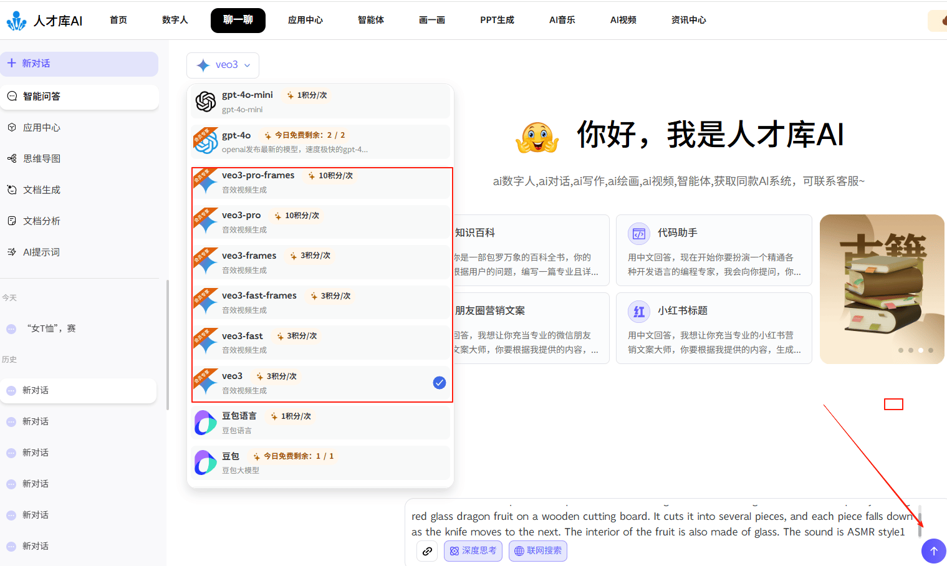This screenshot has height=566, width=947.
Task: Click the veo3-fast-frames model star icon
Action: tap(206, 302)
